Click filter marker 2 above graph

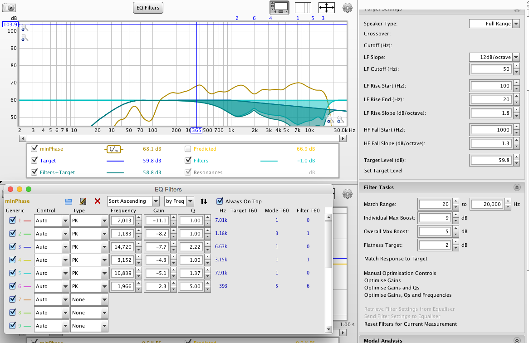pyautogui.click(x=237, y=18)
